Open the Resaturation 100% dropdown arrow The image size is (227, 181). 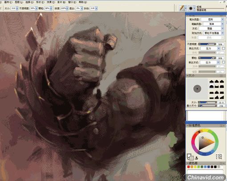[x=67, y=8]
